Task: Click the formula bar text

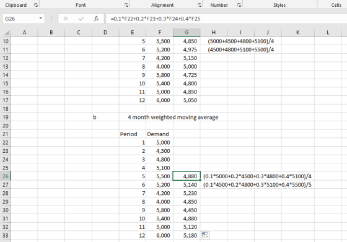Action: click(x=156, y=19)
